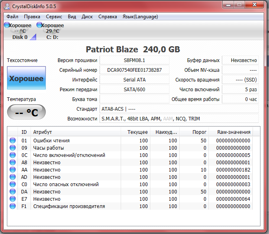The image size is (269, 234).
Task: Click status orb of attribute 01
Action: [x=13, y=140]
